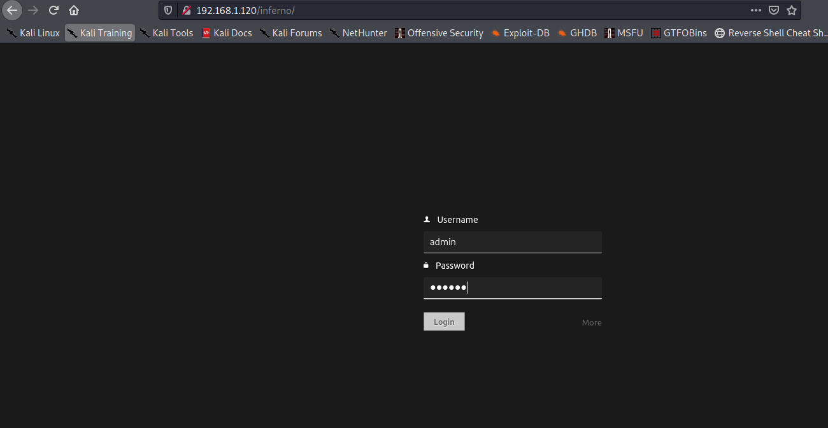Click the forward navigation arrow
Screen dimensions: 828x428
[33, 10]
